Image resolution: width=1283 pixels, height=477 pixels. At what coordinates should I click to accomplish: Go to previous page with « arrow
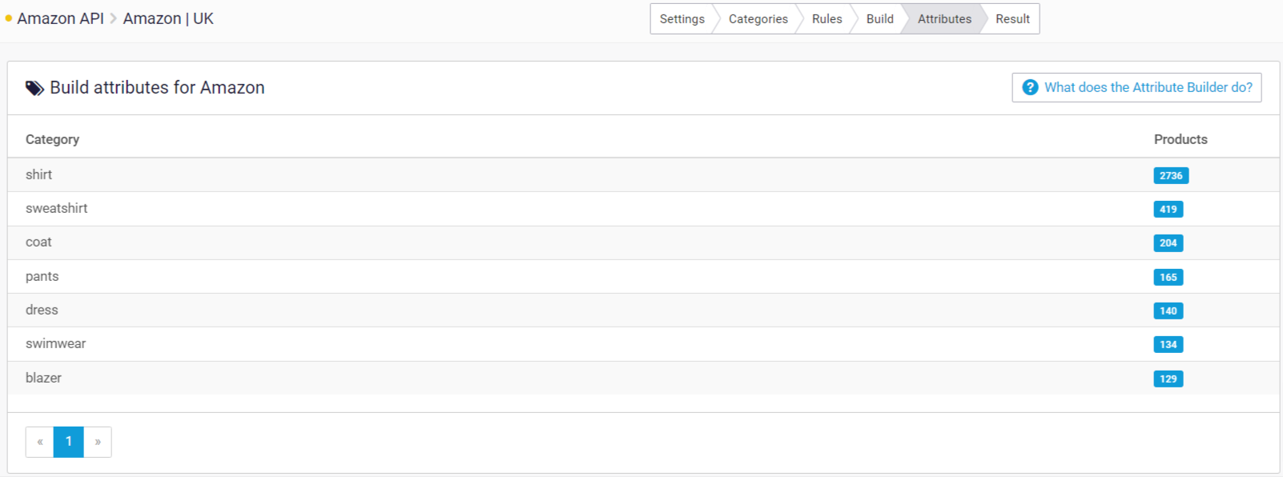click(40, 442)
